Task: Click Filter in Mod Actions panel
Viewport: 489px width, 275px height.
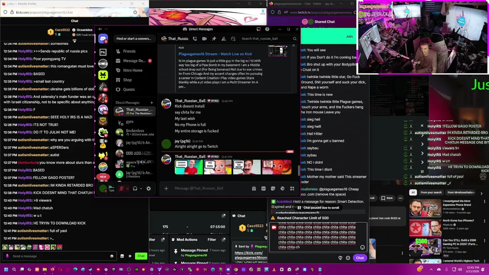Action: click(212, 239)
